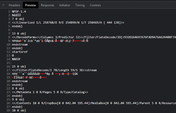Click the Linearized dictionary line
176x113 pixels.
[68, 22]
